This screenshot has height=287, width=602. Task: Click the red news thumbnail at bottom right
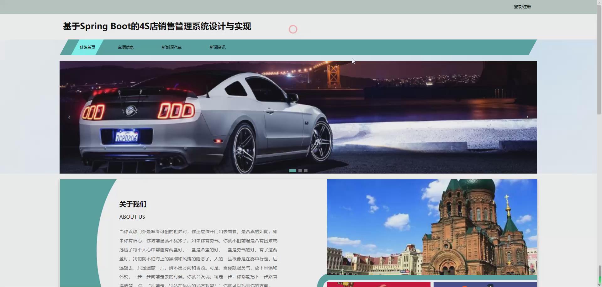(x=378, y=284)
